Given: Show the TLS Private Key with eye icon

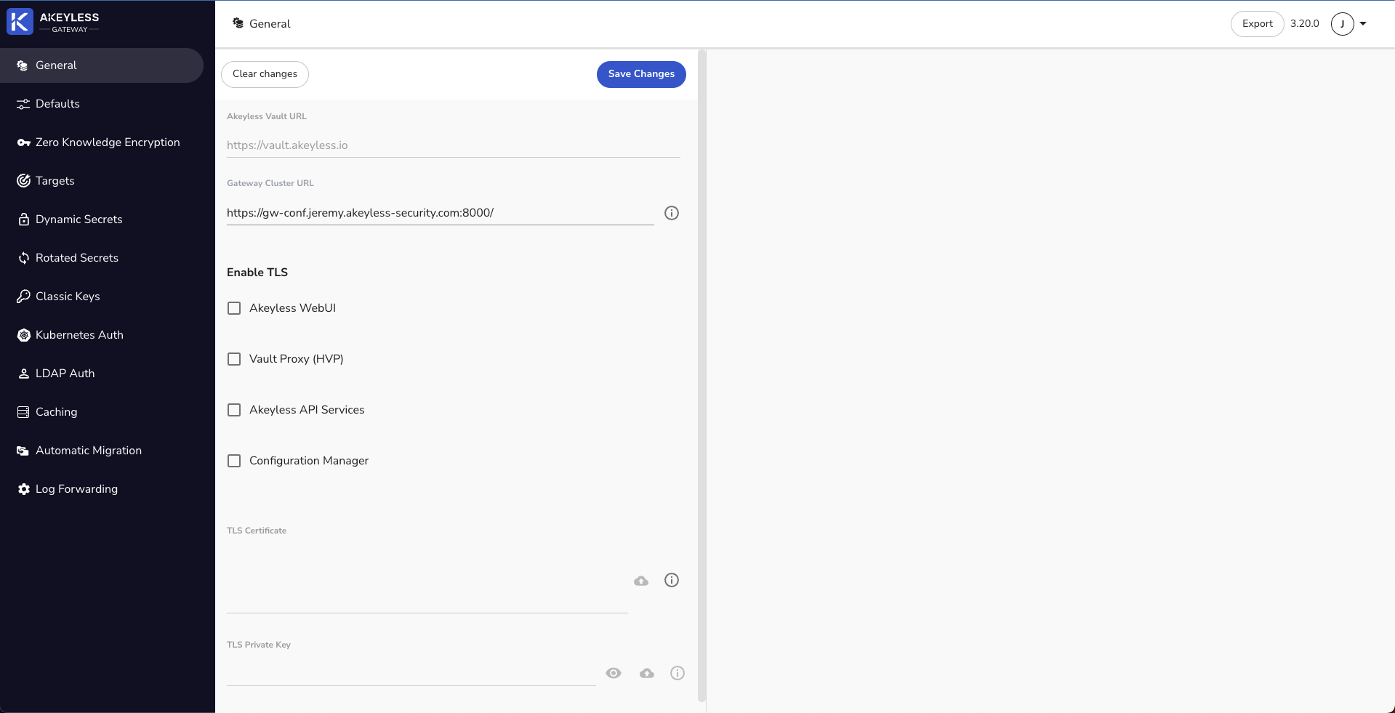Looking at the screenshot, I should 614,673.
